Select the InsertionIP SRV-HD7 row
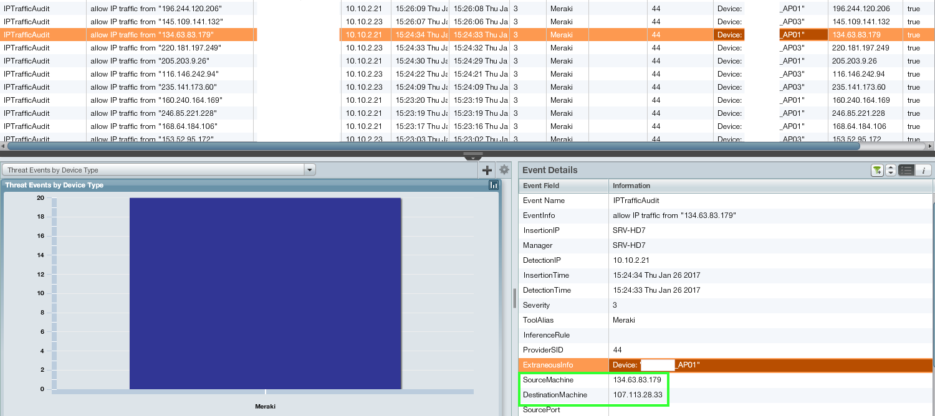Image resolution: width=935 pixels, height=416 pixels. point(726,230)
